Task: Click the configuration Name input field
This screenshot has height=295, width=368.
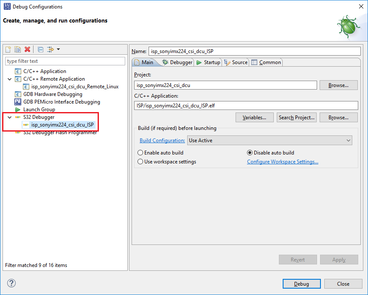Action: [x=254, y=51]
